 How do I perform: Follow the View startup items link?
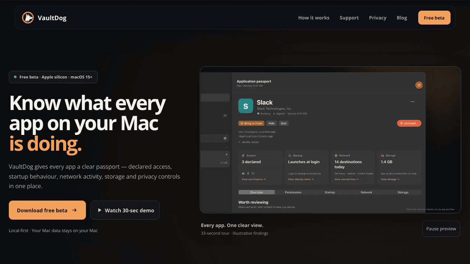click(301, 179)
